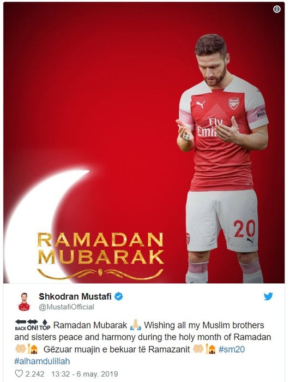This screenshot has width=290, height=382.
Task: Click the blue verified badge
Action: [118, 296]
